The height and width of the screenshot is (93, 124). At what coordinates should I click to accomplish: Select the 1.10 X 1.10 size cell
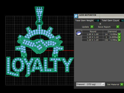coord(92,37)
